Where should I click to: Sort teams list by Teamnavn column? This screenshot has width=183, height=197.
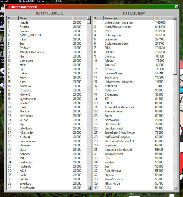point(129,18)
